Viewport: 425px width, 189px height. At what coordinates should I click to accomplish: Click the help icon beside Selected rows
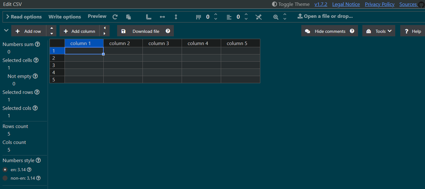(37, 92)
